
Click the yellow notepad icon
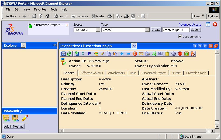click(167, 54)
